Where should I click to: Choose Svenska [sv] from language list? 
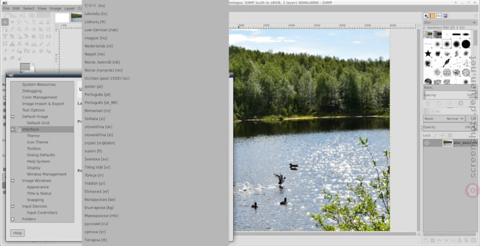(96, 159)
